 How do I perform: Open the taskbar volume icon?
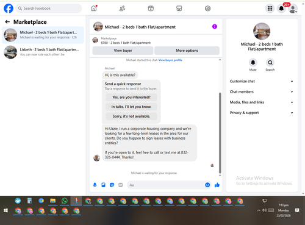264,210
